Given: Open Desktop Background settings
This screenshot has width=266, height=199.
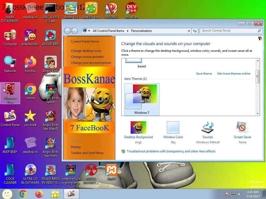Looking at the screenshot, I should tap(138, 132).
